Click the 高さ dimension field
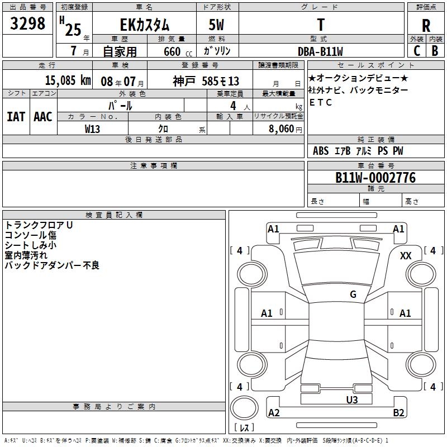The width and height of the screenshot is (447, 447). click(x=424, y=201)
